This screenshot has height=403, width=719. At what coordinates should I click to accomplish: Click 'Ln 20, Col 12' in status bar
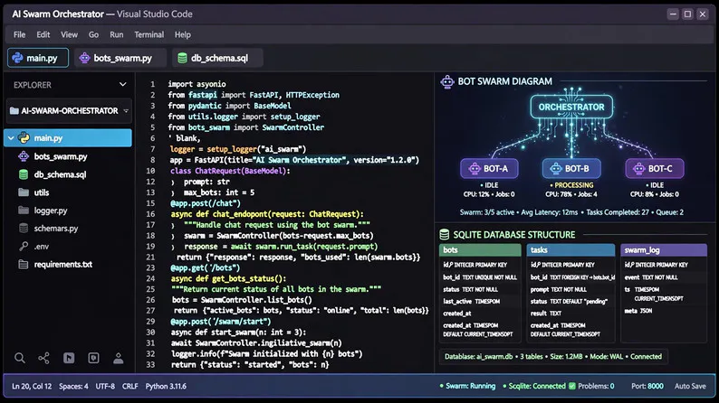pos(32,386)
